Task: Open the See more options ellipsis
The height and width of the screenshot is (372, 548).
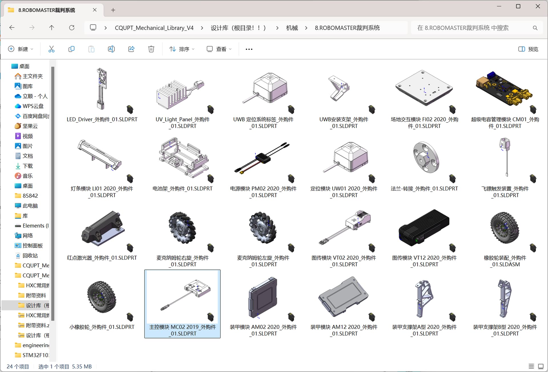Action: [249, 49]
